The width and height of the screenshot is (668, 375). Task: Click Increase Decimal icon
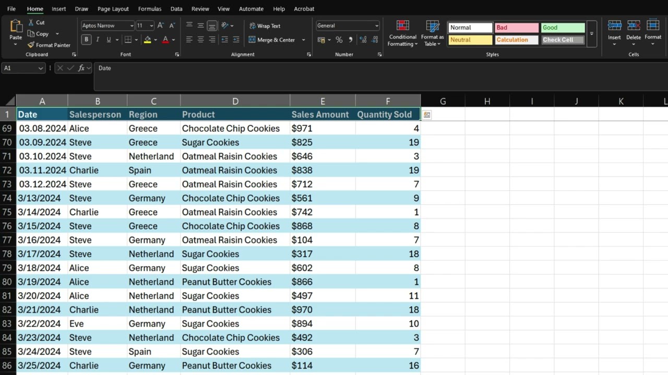point(363,40)
